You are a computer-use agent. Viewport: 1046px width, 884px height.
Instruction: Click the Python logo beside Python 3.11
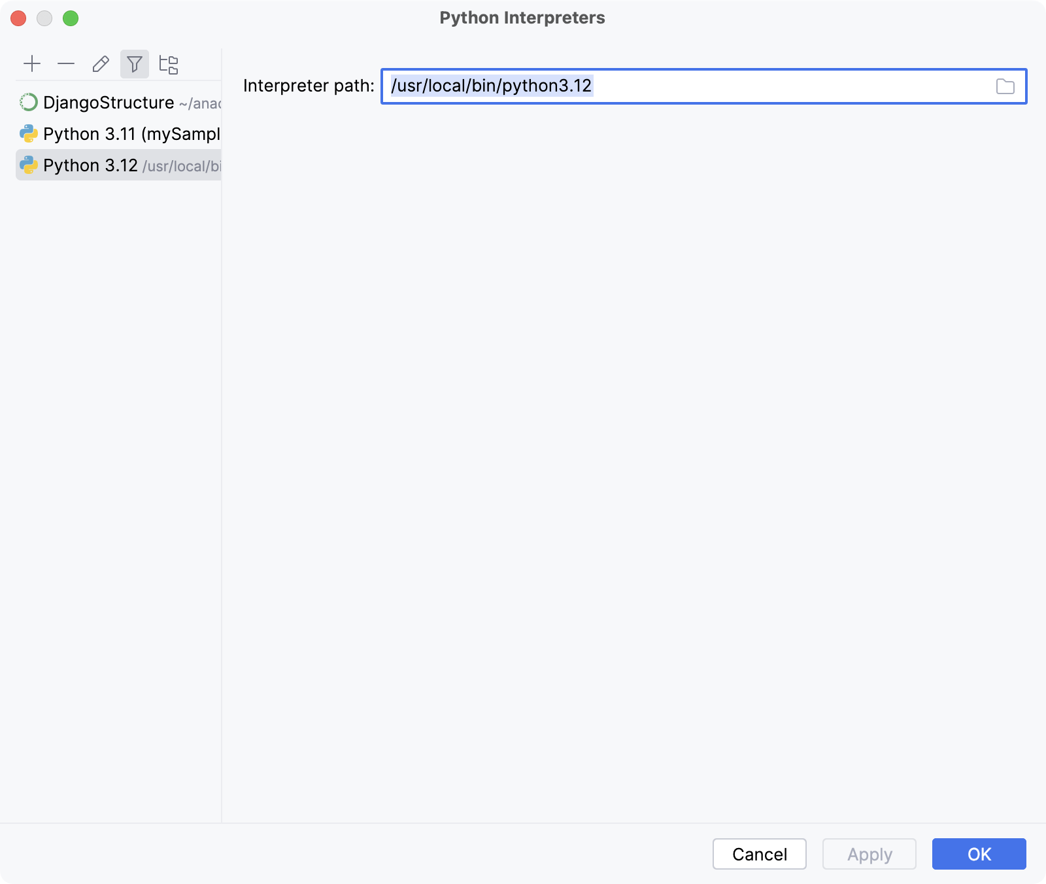pyautogui.click(x=28, y=133)
